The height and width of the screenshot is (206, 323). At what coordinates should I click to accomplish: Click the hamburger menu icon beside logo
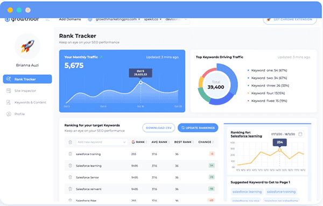coord(47,20)
